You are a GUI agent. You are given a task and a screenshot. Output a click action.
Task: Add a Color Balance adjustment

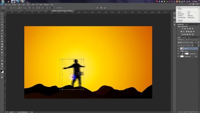184,31
